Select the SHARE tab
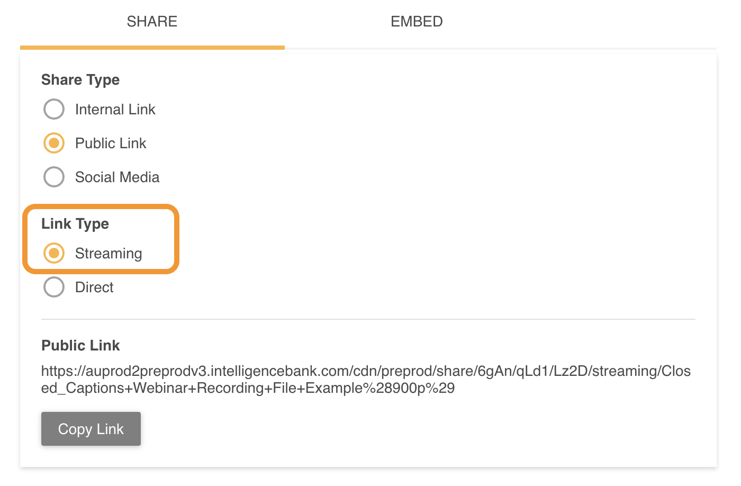 click(152, 22)
